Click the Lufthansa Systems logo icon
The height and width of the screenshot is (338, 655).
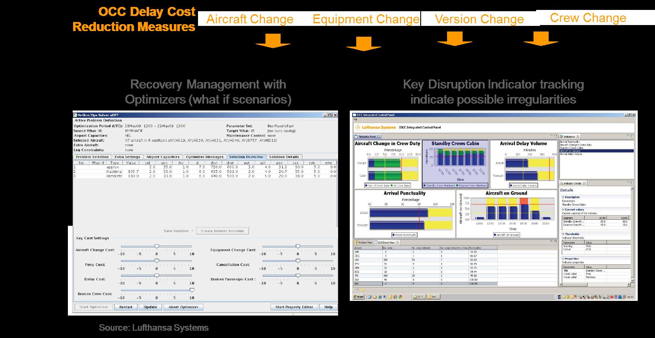358,128
